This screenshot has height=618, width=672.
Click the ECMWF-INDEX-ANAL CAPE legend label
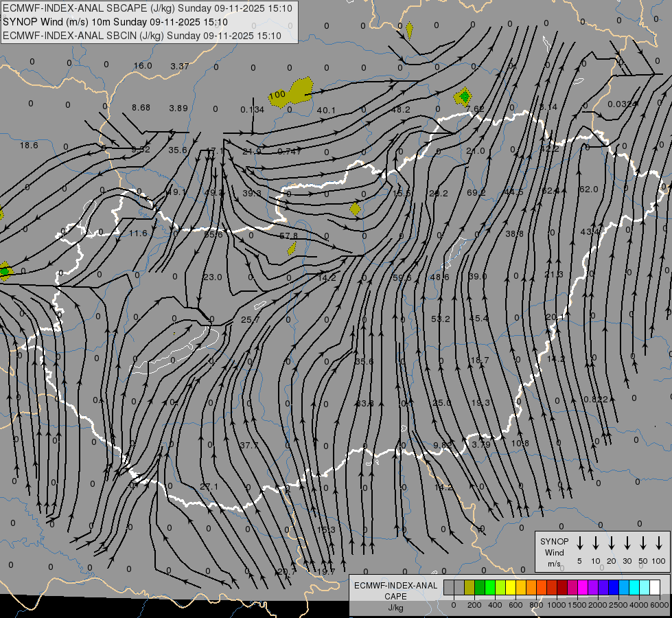[x=395, y=591]
